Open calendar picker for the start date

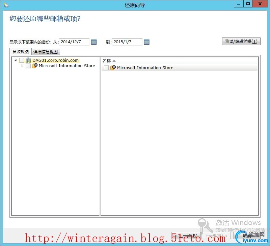(x=94, y=42)
